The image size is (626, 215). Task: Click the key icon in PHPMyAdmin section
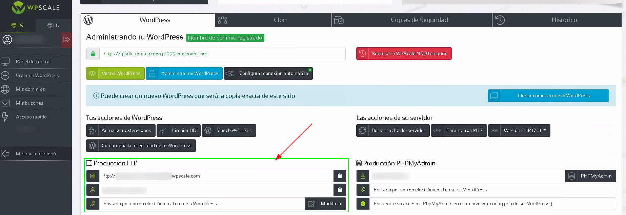363,190
